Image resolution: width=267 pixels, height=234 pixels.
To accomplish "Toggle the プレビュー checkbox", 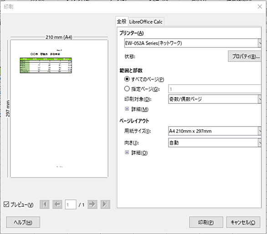I will coord(6,204).
